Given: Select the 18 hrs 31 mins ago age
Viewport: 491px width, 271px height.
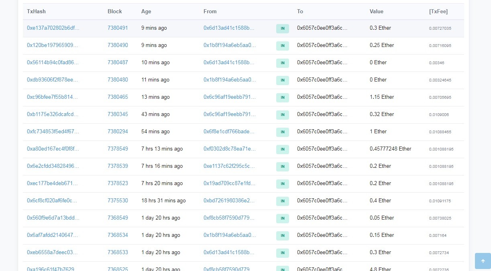Looking at the screenshot, I should (163, 201).
